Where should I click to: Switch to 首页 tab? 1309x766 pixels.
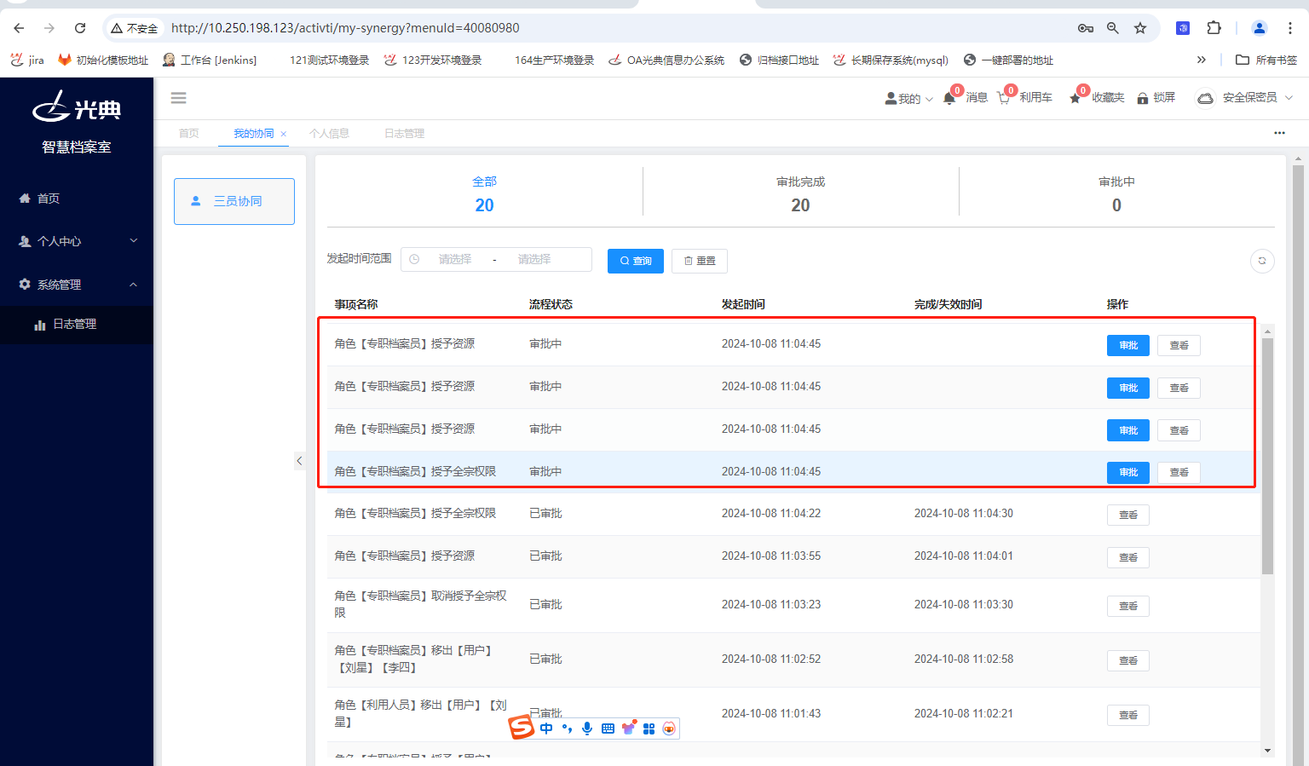tap(188, 133)
